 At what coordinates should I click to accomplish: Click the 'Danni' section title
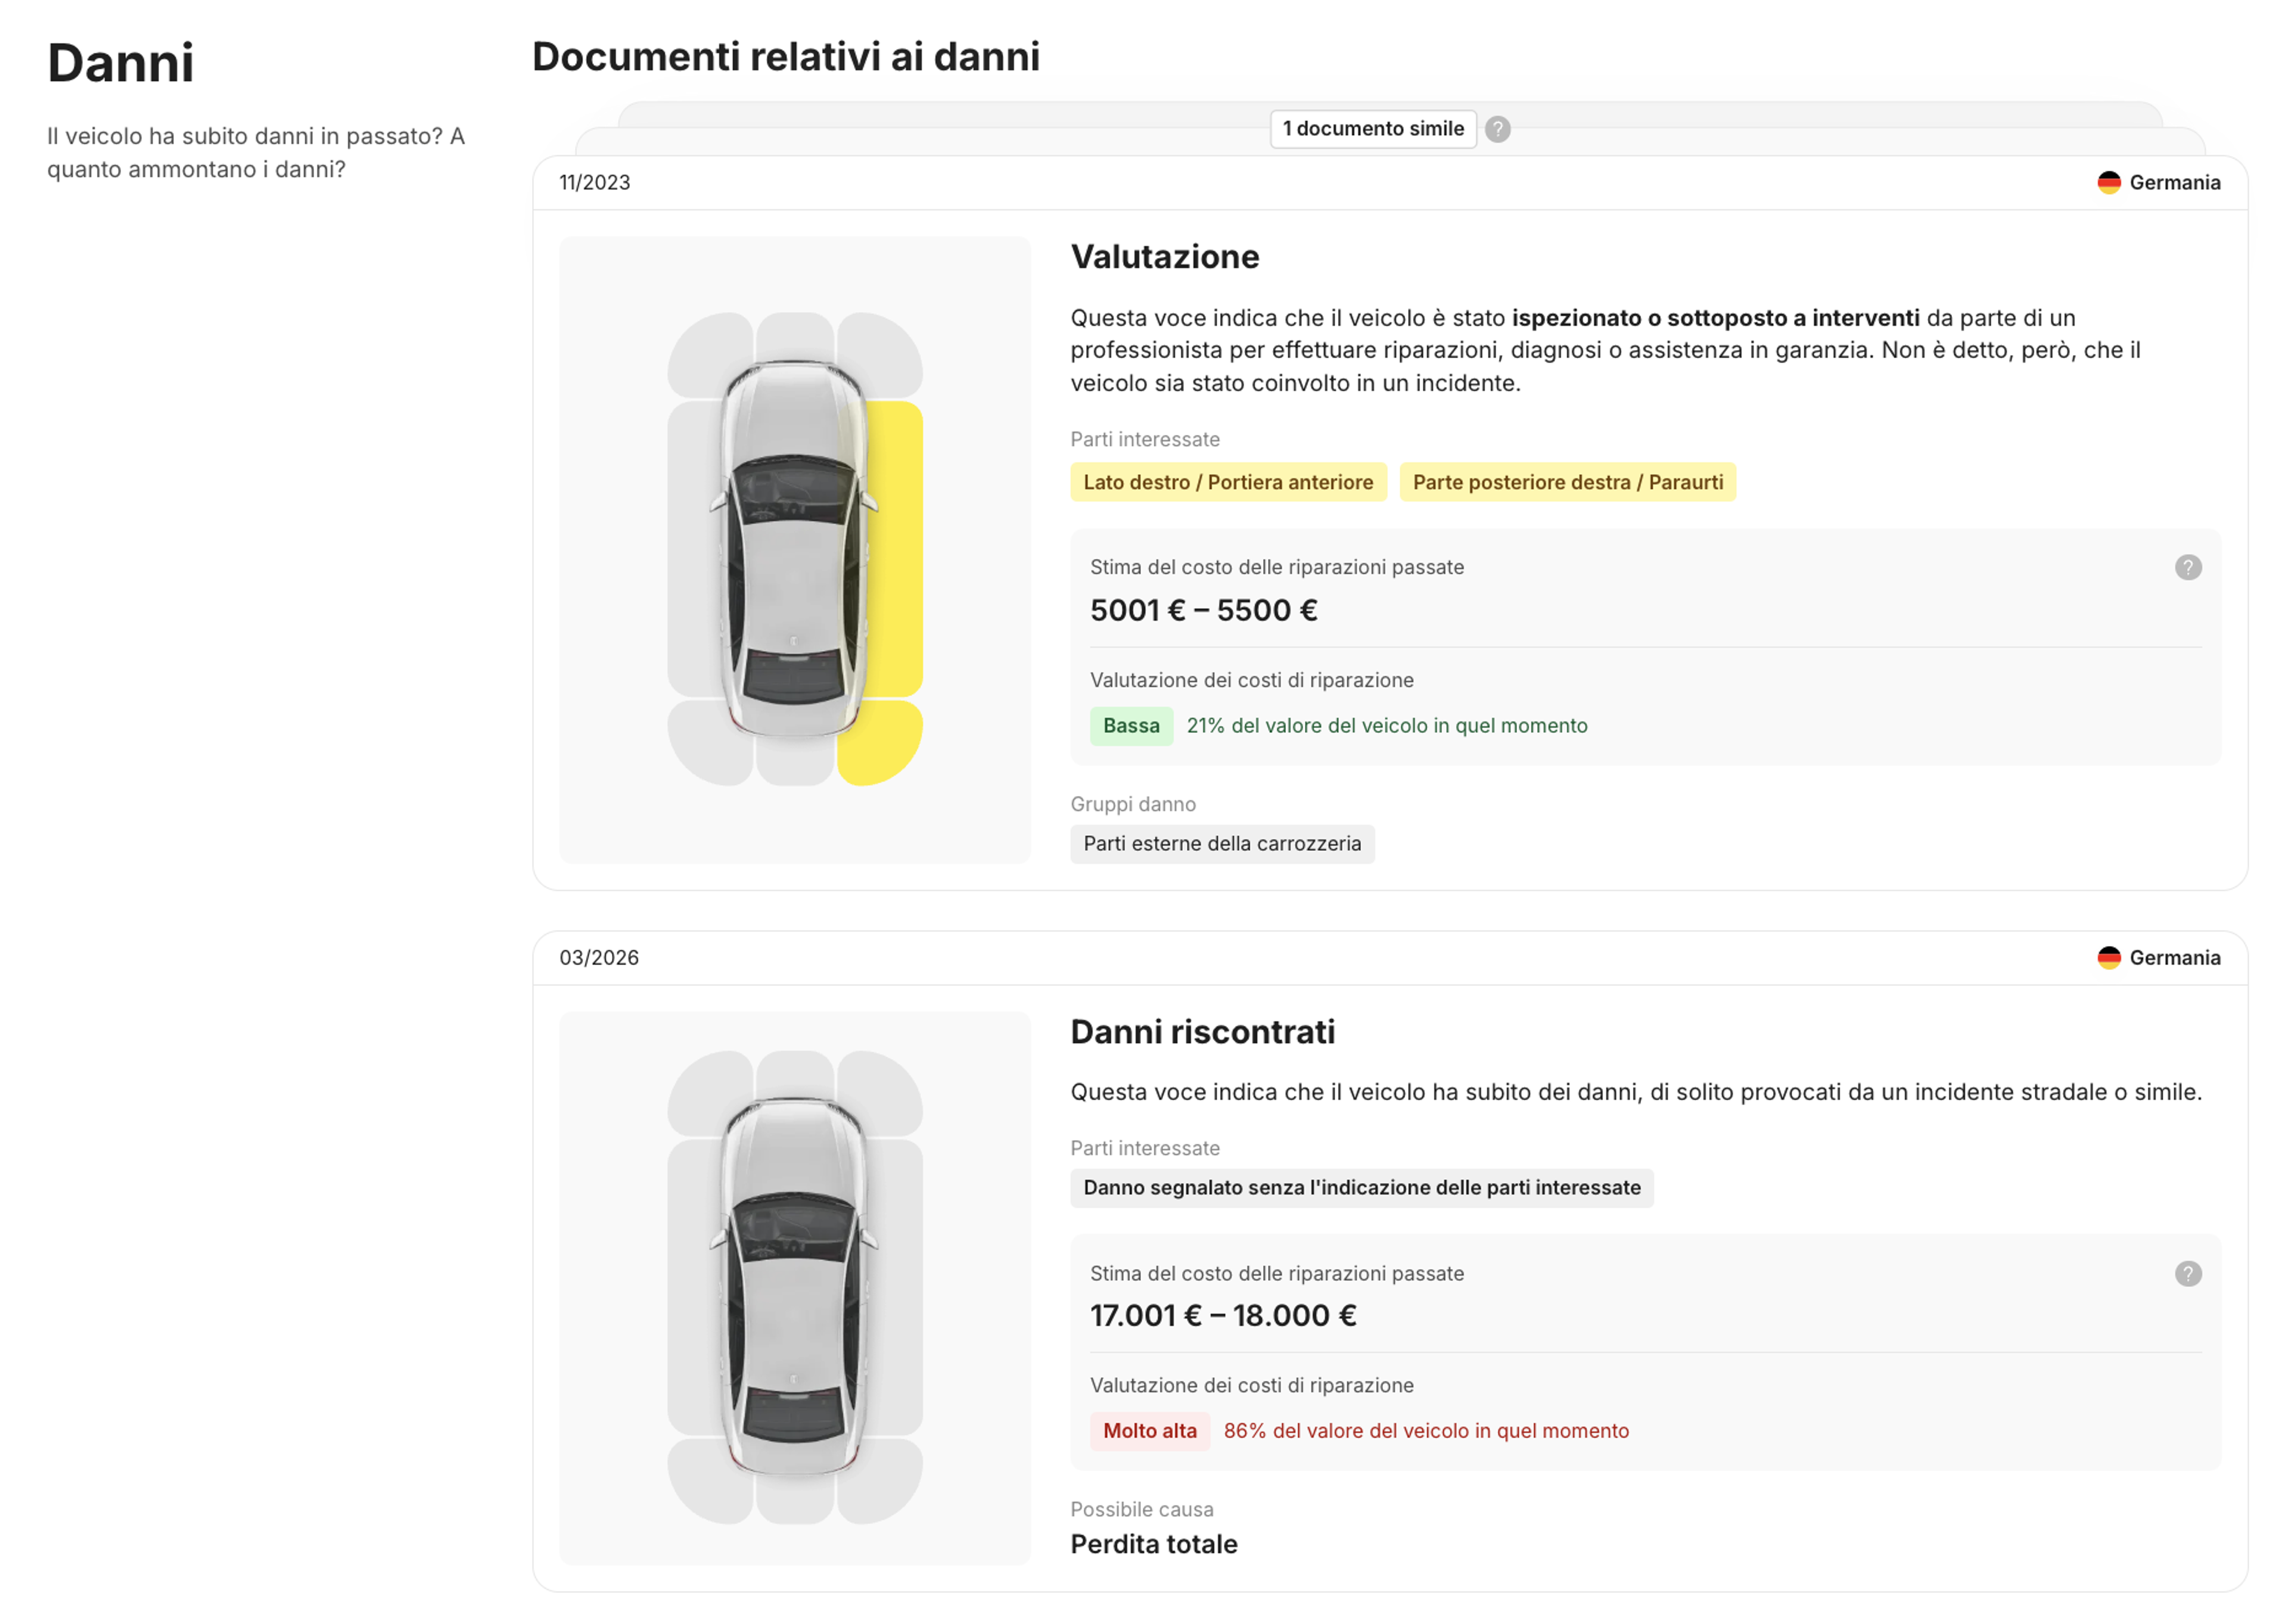[121, 63]
